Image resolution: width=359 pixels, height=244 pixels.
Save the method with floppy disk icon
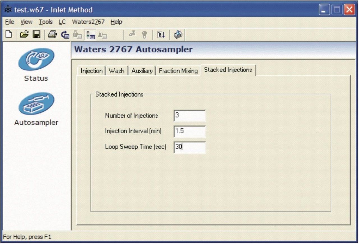(36, 35)
